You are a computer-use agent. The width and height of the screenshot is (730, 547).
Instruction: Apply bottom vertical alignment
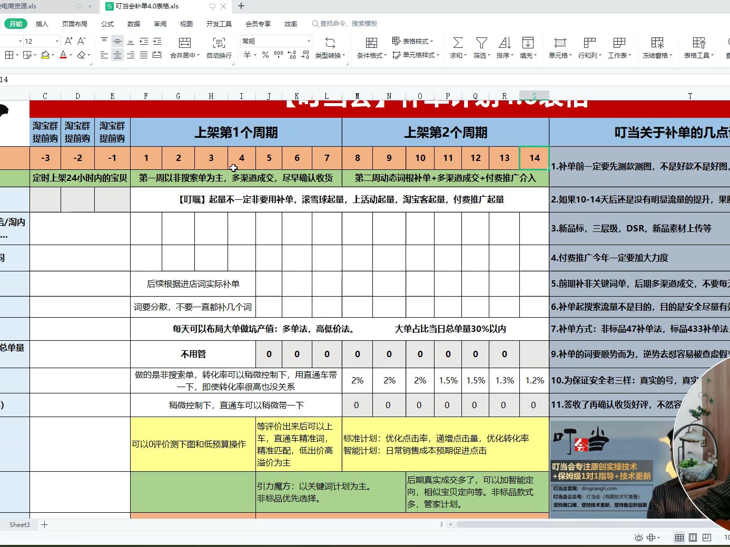[x=131, y=41]
